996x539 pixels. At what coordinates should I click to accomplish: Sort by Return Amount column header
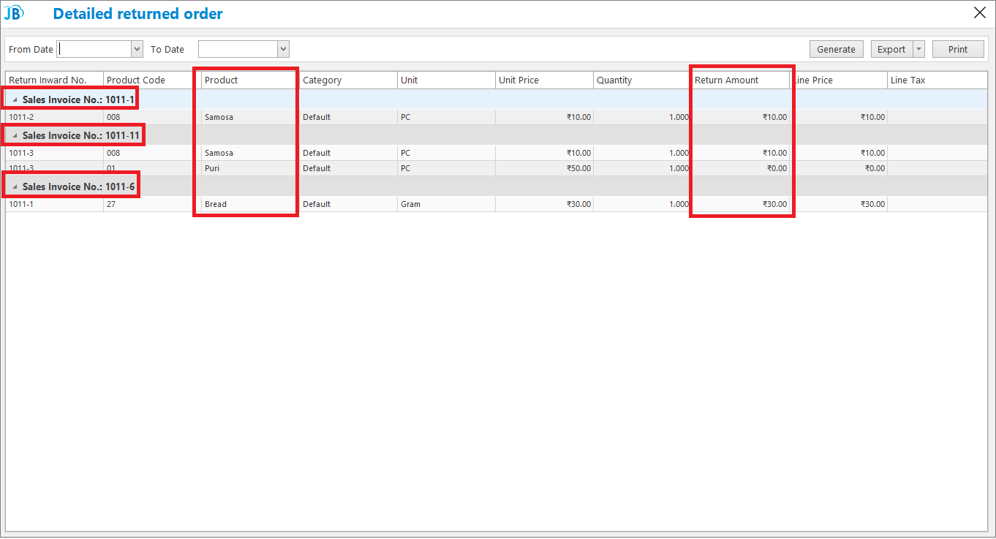point(740,80)
